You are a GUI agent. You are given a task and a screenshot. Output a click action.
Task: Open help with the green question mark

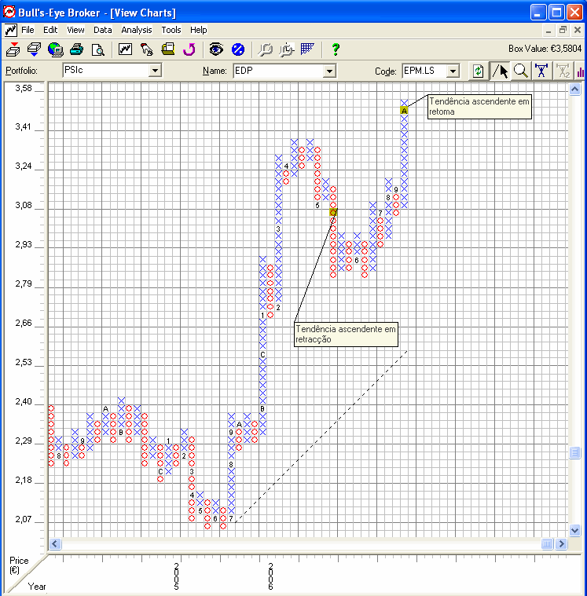coord(336,49)
